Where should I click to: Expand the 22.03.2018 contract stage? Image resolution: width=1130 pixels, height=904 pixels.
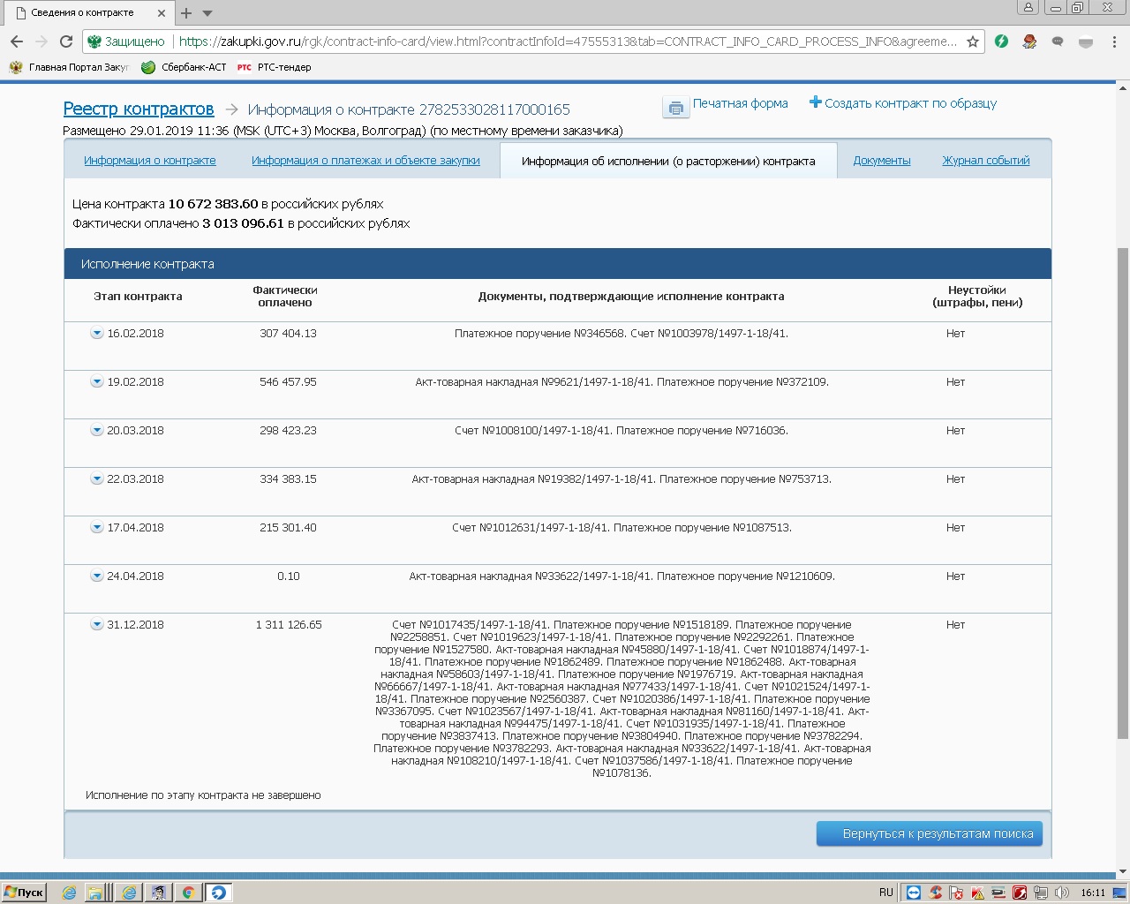pos(96,479)
